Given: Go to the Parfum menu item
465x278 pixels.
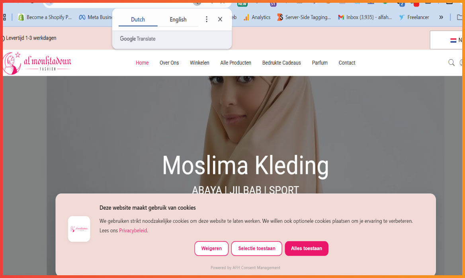Looking at the screenshot, I should pos(320,63).
